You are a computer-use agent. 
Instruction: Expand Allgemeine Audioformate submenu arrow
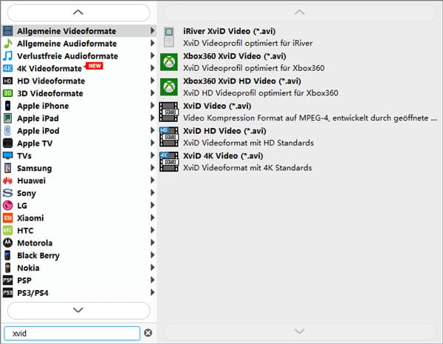pos(152,43)
